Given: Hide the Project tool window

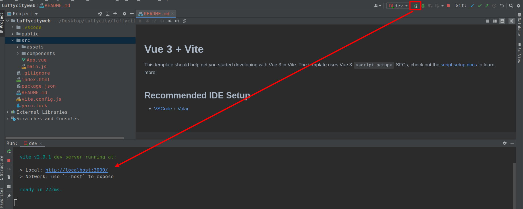Looking at the screenshot, I should [x=132, y=14].
